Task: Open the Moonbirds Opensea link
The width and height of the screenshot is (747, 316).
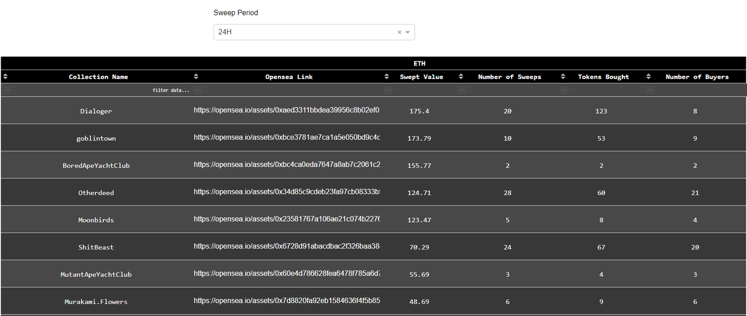Action: tap(287, 219)
